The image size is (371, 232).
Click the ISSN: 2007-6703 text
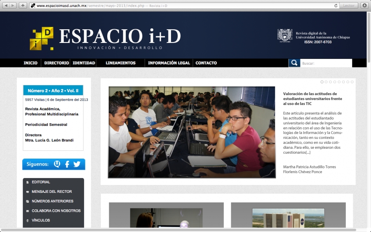[x=318, y=42]
